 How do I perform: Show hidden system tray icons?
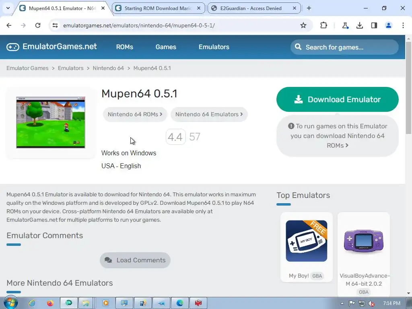342,303
